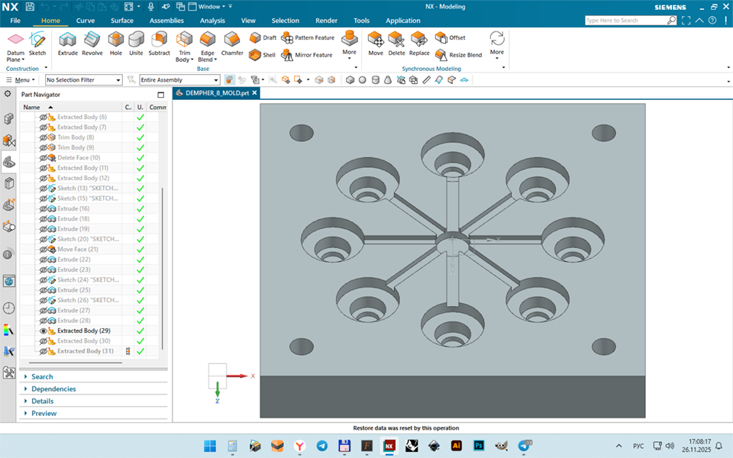Click the Windows Start button
Image resolution: width=733 pixels, height=458 pixels.
point(210,445)
